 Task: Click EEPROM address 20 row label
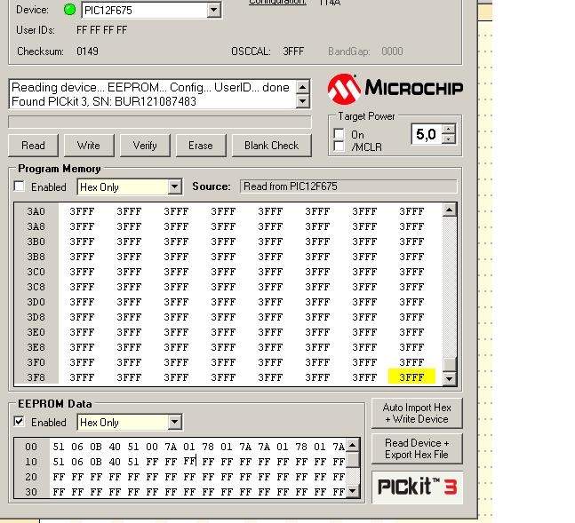(31, 477)
